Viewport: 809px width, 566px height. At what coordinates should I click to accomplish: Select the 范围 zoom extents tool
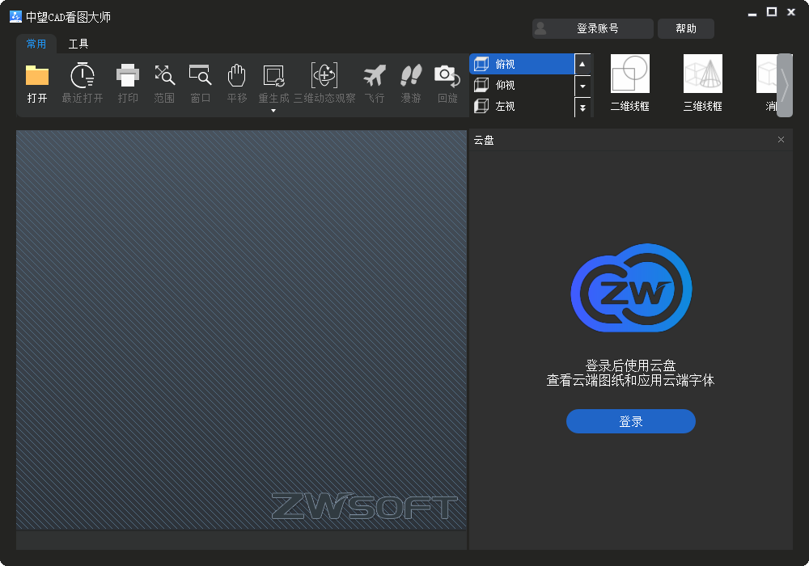point(164,77)
